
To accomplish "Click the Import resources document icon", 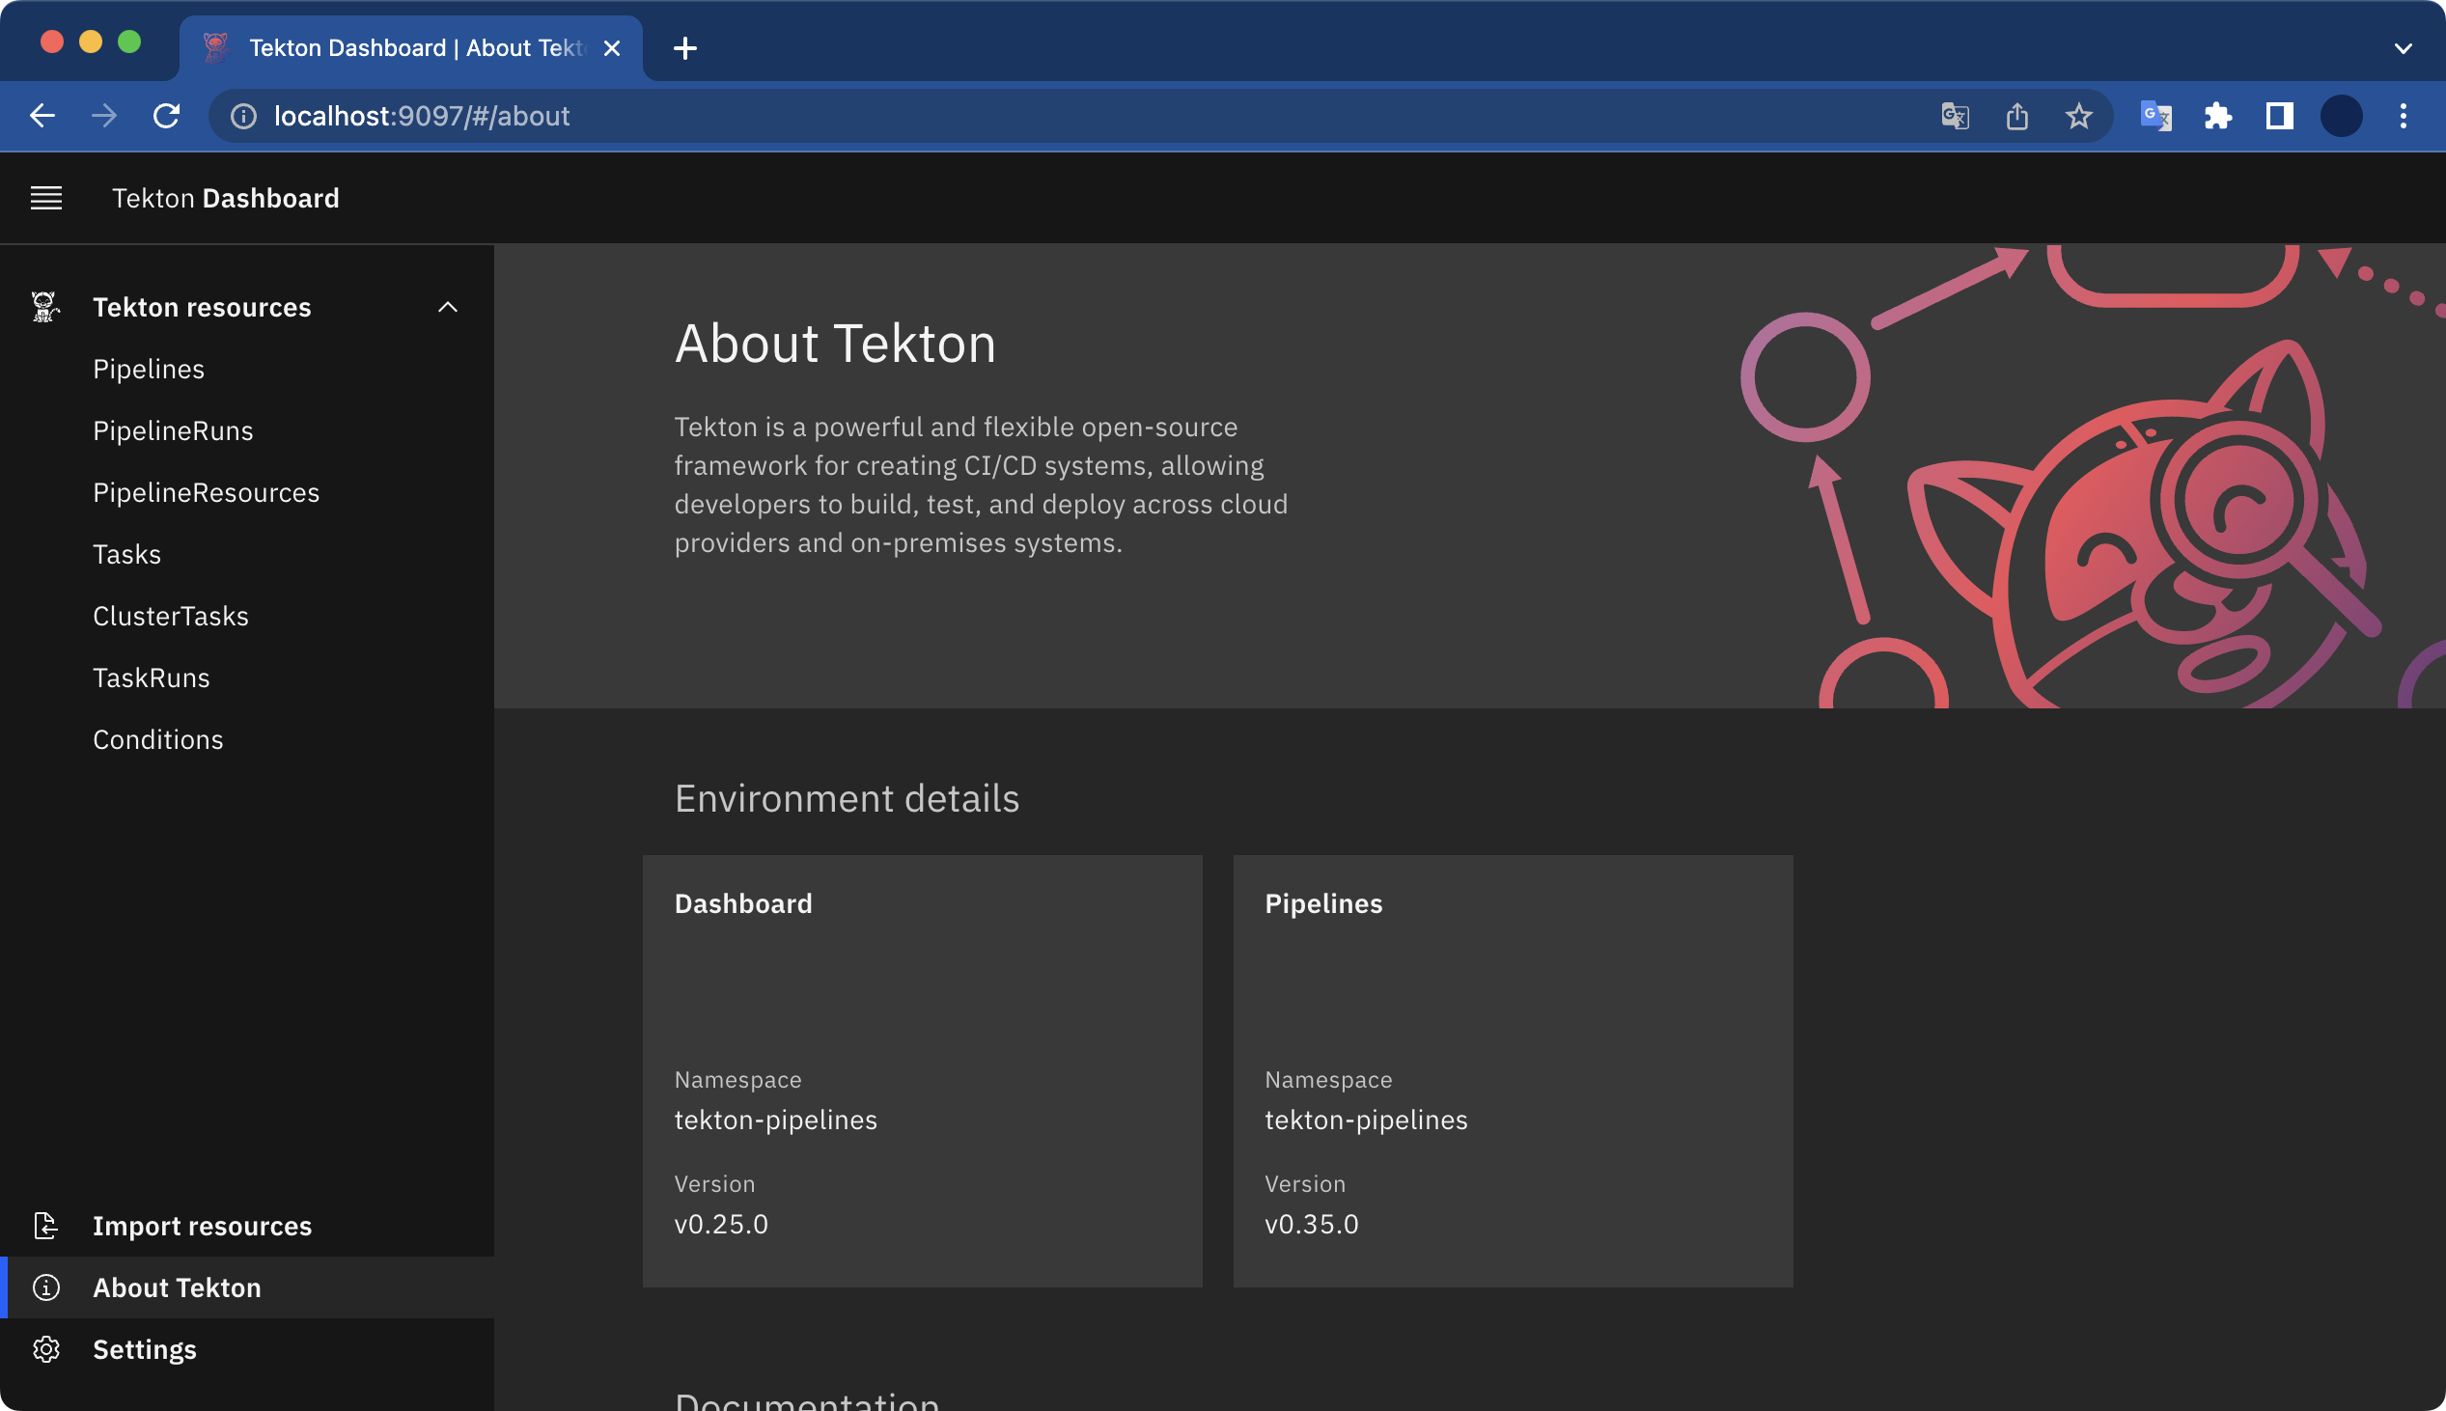I will click(x=45, y=1226).
